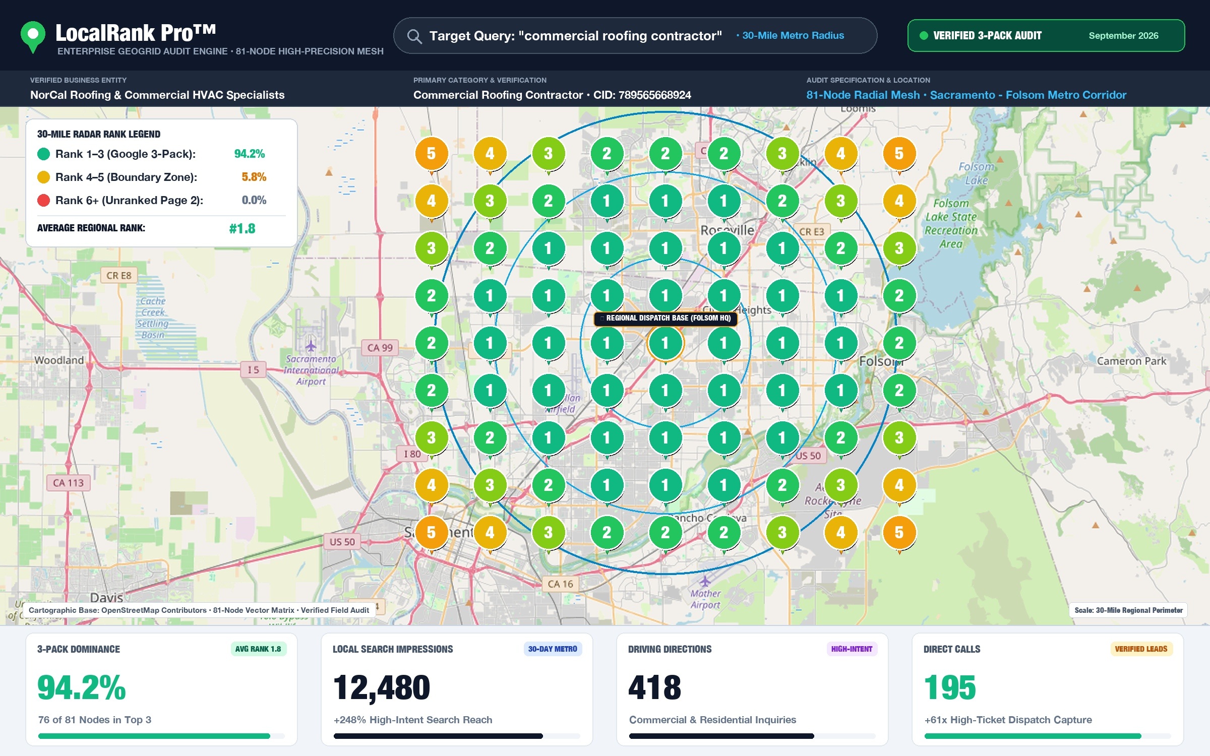The width and height of the screenshot is (1210, 756).
Task: Select the rank 5 pin closest to the legend panel
Action: pyautogui.click(x=431, y=153)
